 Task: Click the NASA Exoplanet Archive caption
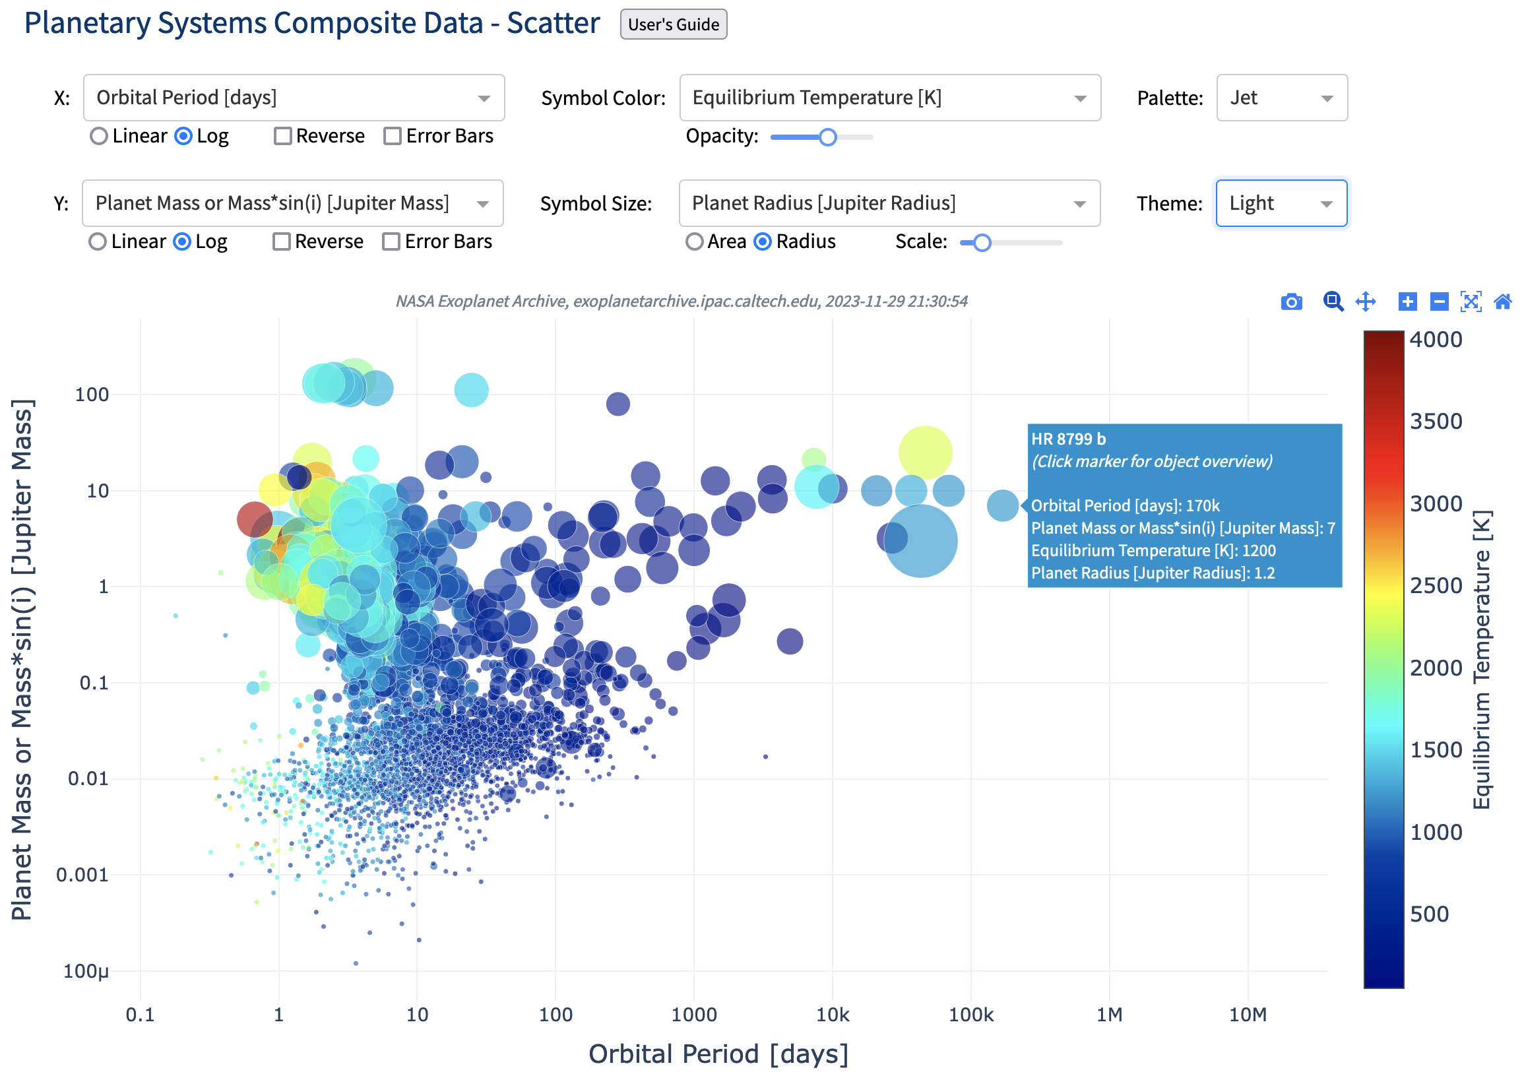coord(682,301)
